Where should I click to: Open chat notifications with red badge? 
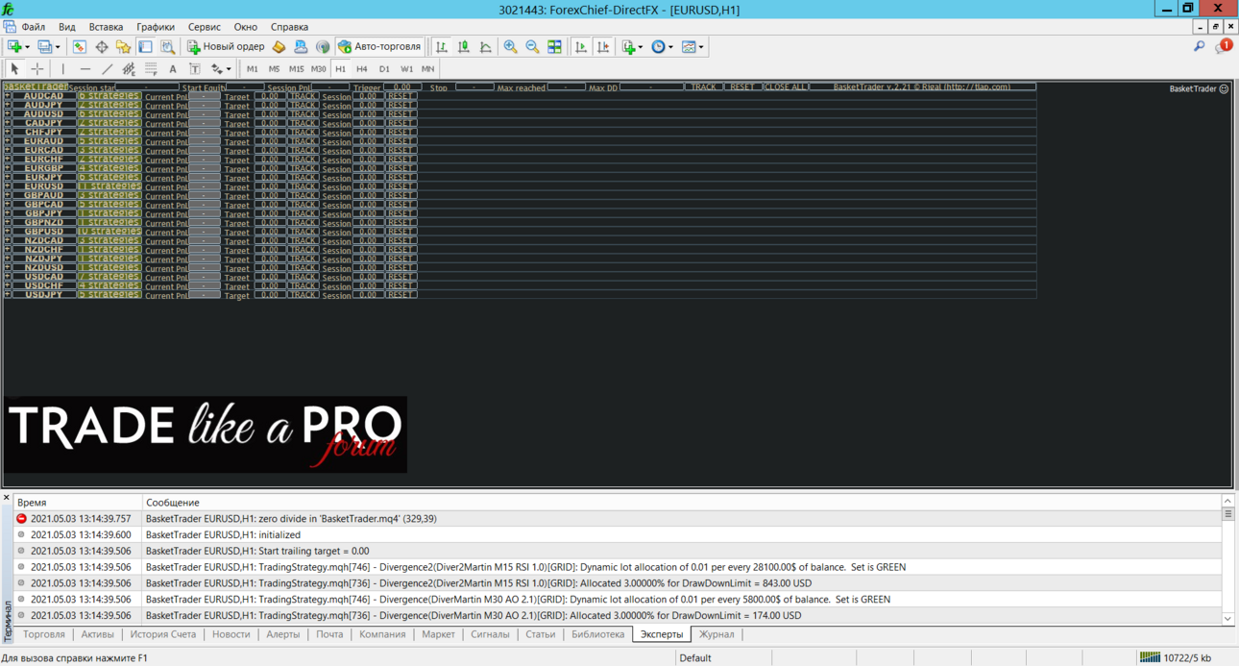(x=1224, y=46)
